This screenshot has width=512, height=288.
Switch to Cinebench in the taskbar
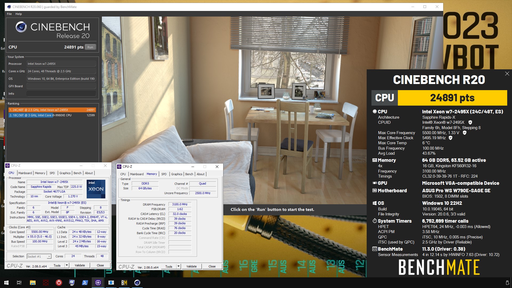[137, 283]
